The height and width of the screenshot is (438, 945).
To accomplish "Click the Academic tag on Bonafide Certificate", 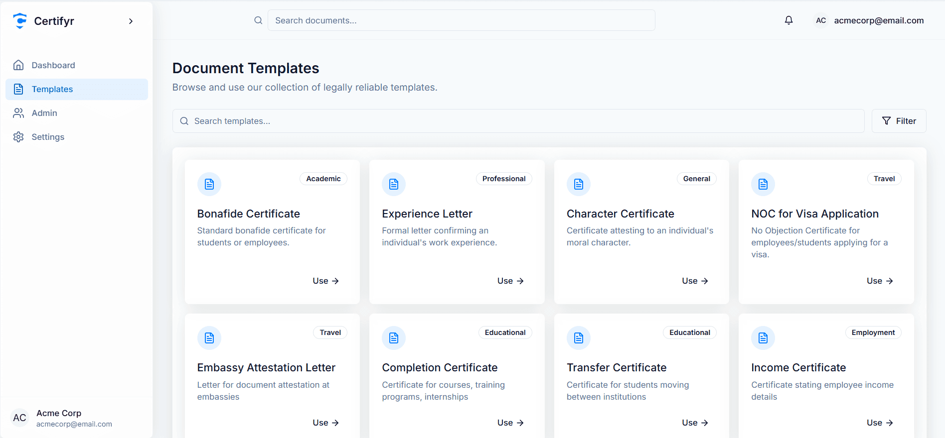I will [323, 179].
